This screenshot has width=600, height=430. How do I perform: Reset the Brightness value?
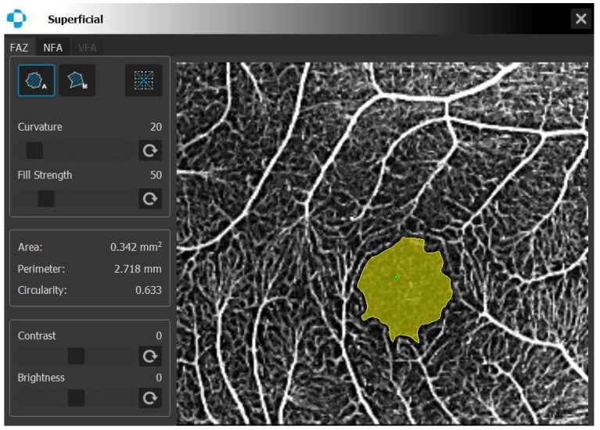coord(150,398)
